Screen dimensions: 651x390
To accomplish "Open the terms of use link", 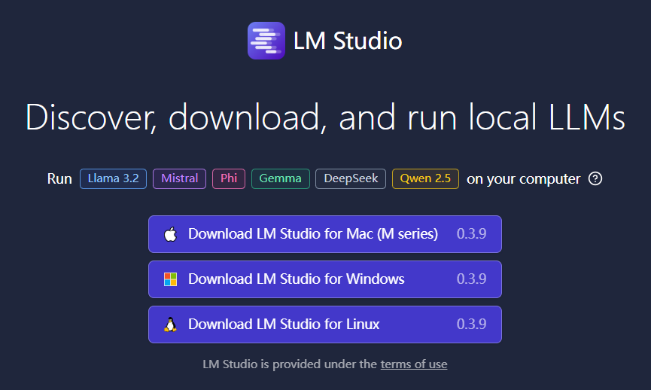I will click(x=414, y=364).
